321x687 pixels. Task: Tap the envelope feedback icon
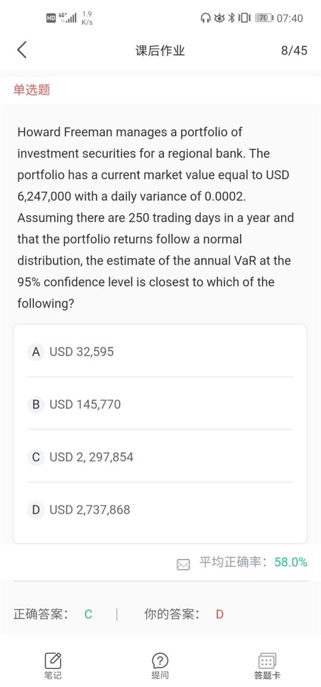coord(184,564)
